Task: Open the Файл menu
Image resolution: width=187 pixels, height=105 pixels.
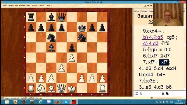Action: (5, 6)
